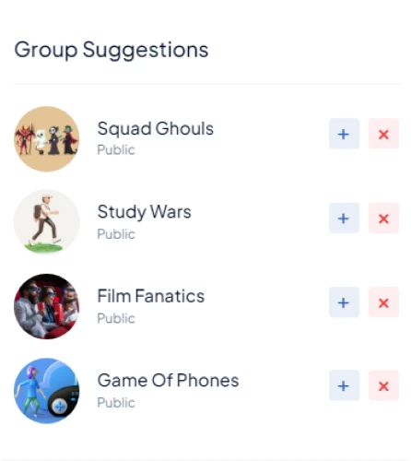Dismiss the Squad Ghouls suggestion
Image resolution: width=411 pixels, height=461 pixels.
pos(383,134)
